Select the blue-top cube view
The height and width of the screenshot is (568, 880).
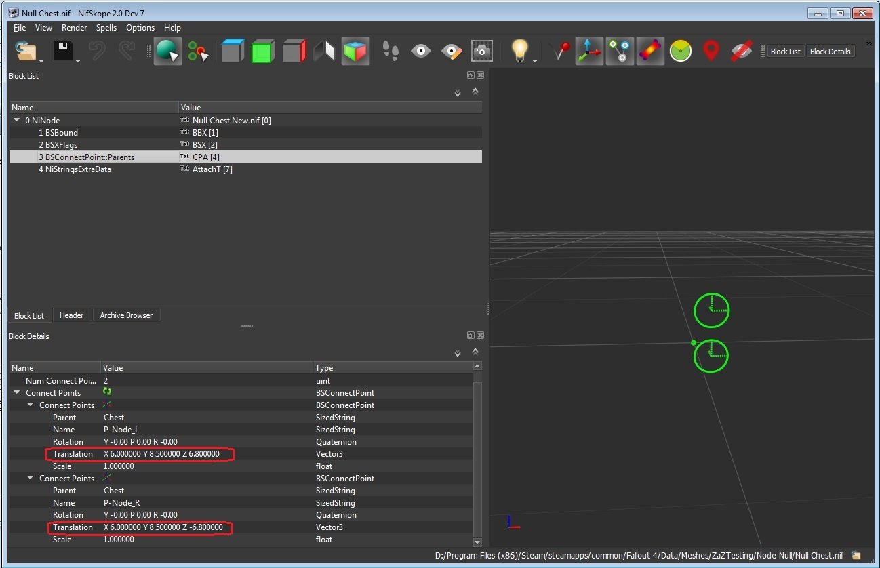point(233,51)
